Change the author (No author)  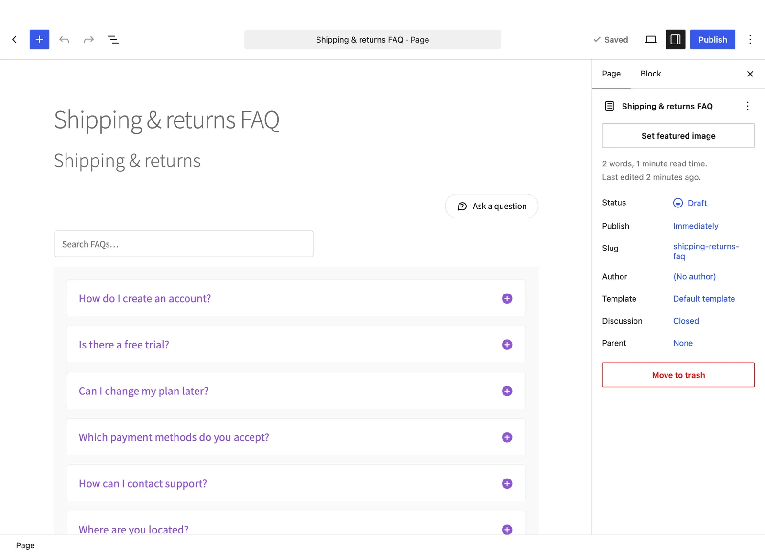[x=694, y=276]
